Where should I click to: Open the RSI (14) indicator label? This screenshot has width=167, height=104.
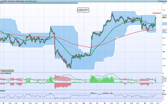(3, 91)
